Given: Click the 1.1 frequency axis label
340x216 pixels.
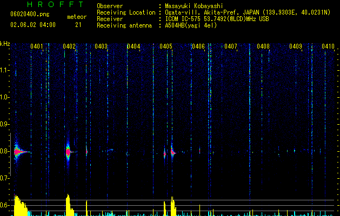Looking at the screenshot, I should click(4, 70).
